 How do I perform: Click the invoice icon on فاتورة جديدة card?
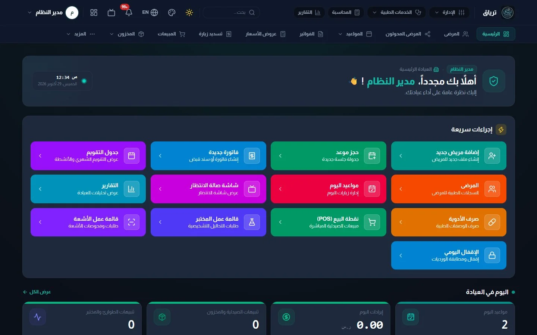pyautogui.click(x=252, y=156)
